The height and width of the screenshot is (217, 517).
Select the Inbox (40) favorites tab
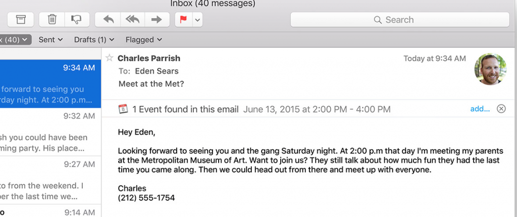[15, 40]
